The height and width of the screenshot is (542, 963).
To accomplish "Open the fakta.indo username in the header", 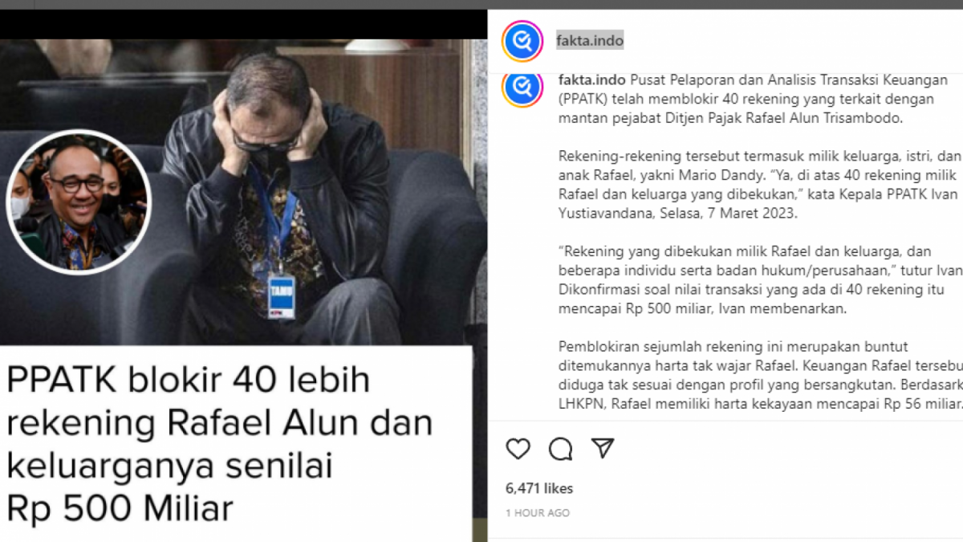I will pyautogui.click(x=590, y=40).
